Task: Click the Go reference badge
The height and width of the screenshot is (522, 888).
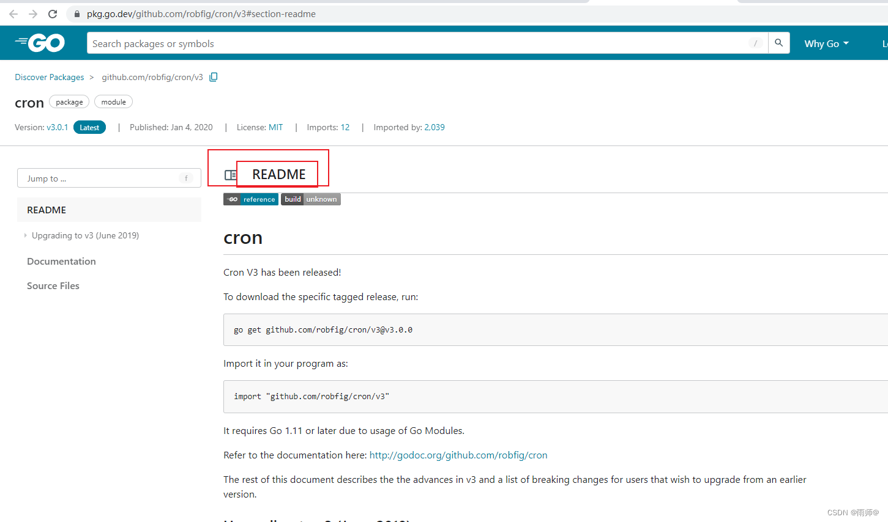Action: [250, 199]
